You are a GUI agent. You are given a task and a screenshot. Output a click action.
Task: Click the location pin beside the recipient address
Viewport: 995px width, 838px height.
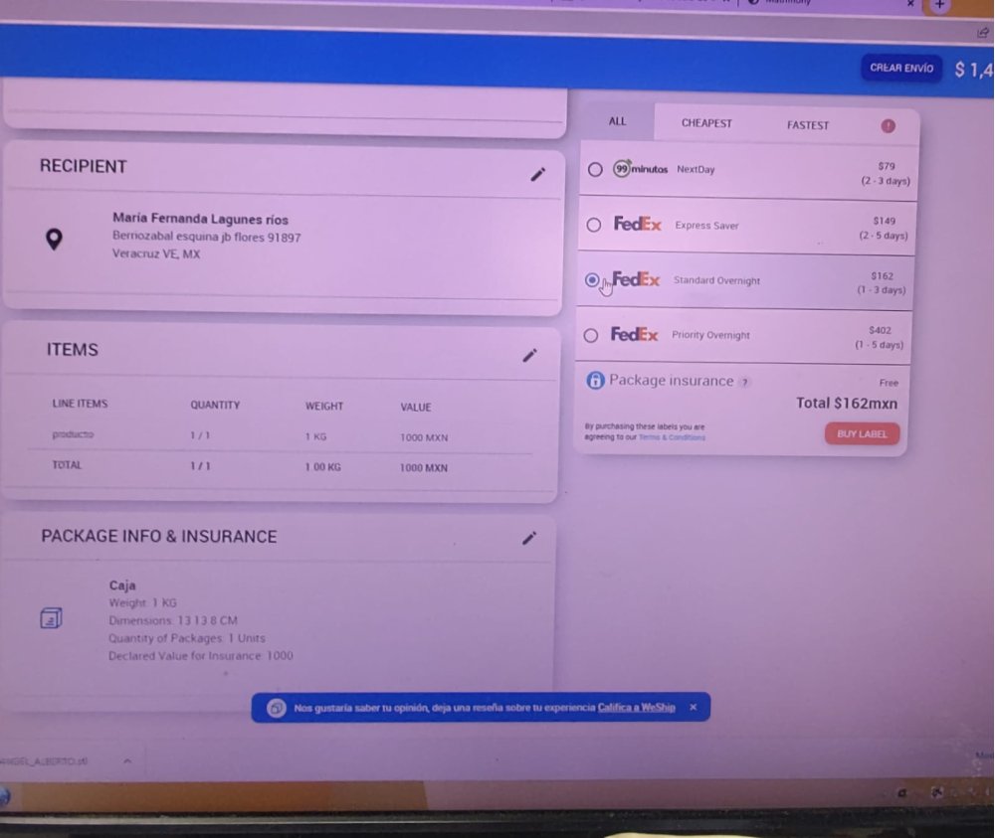pyautogui.click(x=55, y=239)
